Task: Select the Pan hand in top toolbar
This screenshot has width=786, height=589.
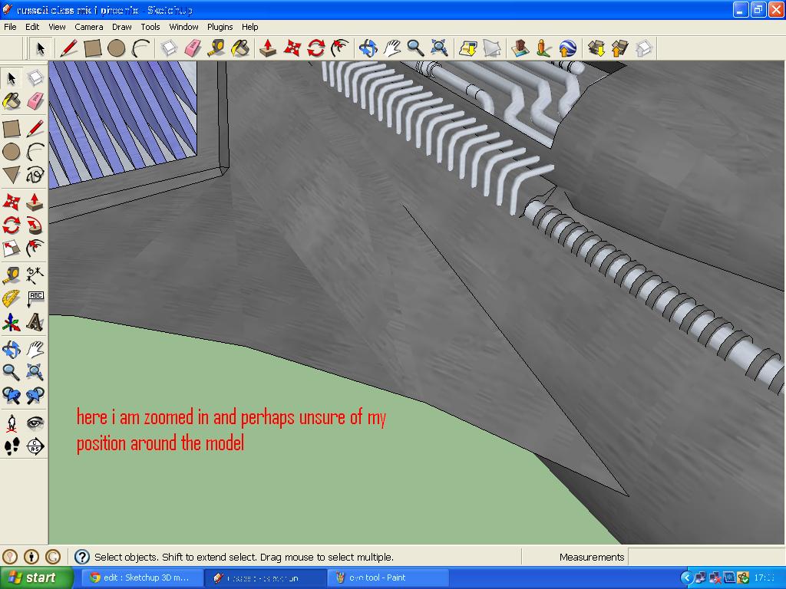Action: [391, 48]
